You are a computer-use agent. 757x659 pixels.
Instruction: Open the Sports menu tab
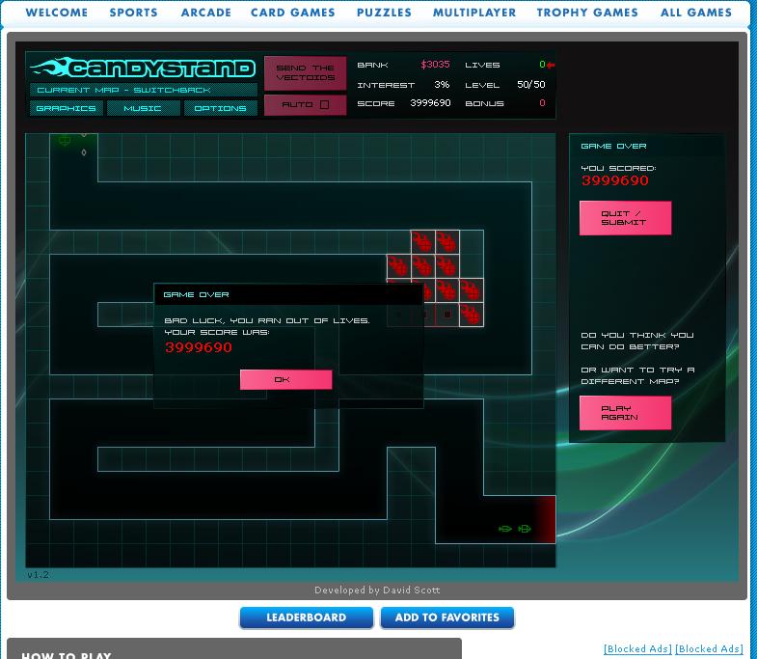coord(133,13)
